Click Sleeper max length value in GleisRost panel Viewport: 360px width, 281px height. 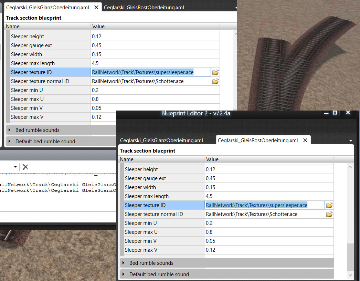click(x=268, y=196)
